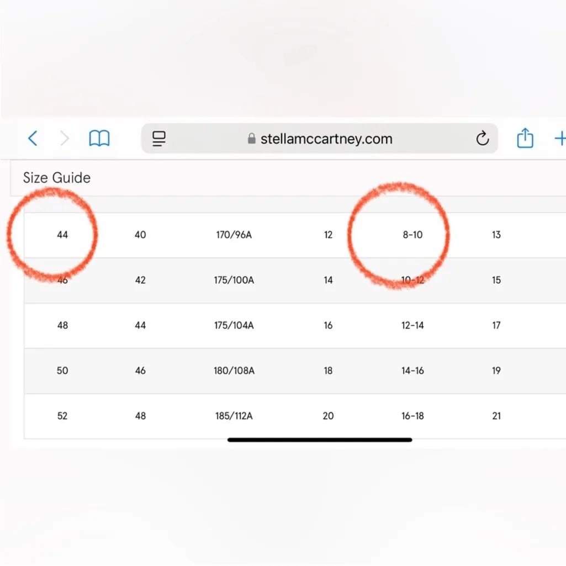The image size is (566, 566).
Task: Click the 14-16 size cell
Action: click(412, 371)
